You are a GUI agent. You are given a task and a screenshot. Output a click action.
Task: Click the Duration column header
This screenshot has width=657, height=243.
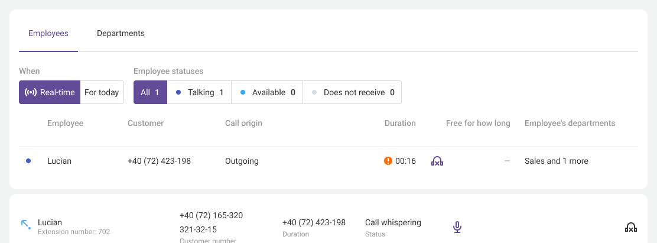tap(400, 124)
